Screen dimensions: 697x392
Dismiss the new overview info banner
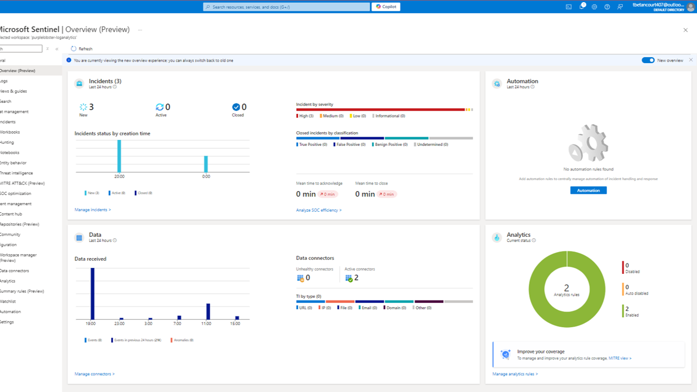691,60
